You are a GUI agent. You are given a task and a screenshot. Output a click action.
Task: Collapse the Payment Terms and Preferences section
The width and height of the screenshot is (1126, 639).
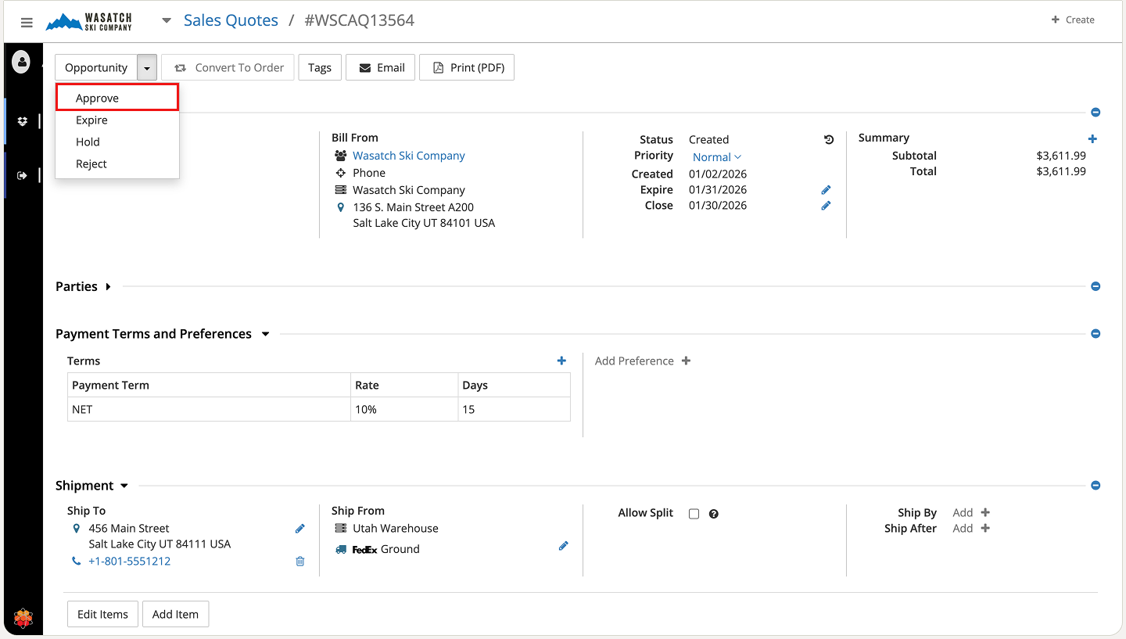[x=265, y=334]
